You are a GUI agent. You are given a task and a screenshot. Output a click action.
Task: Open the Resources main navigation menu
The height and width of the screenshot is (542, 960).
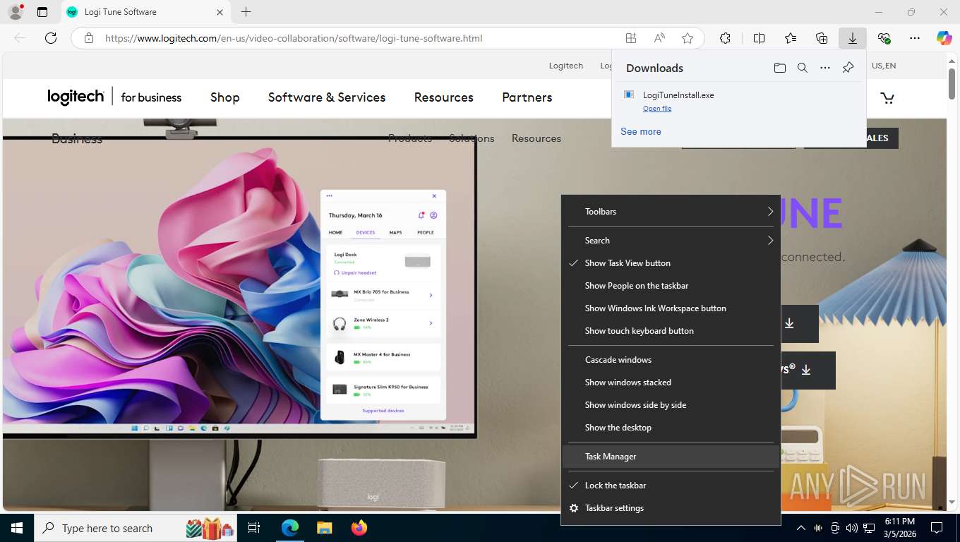click(444, 97)
